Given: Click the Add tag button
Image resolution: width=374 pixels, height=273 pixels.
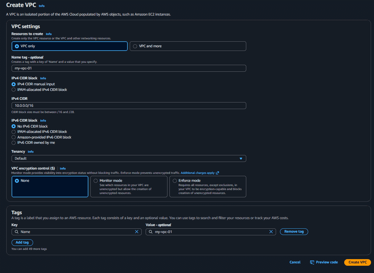Looking at the screenshot, I should 22,243.
